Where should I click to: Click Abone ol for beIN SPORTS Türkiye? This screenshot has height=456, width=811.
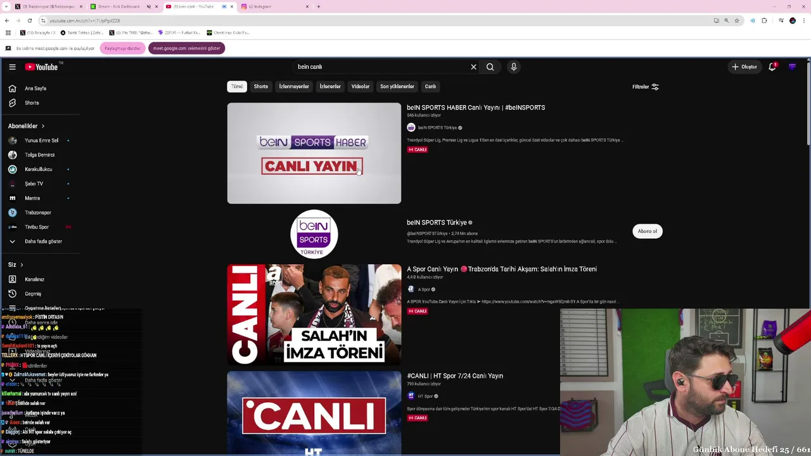point(648,231)
